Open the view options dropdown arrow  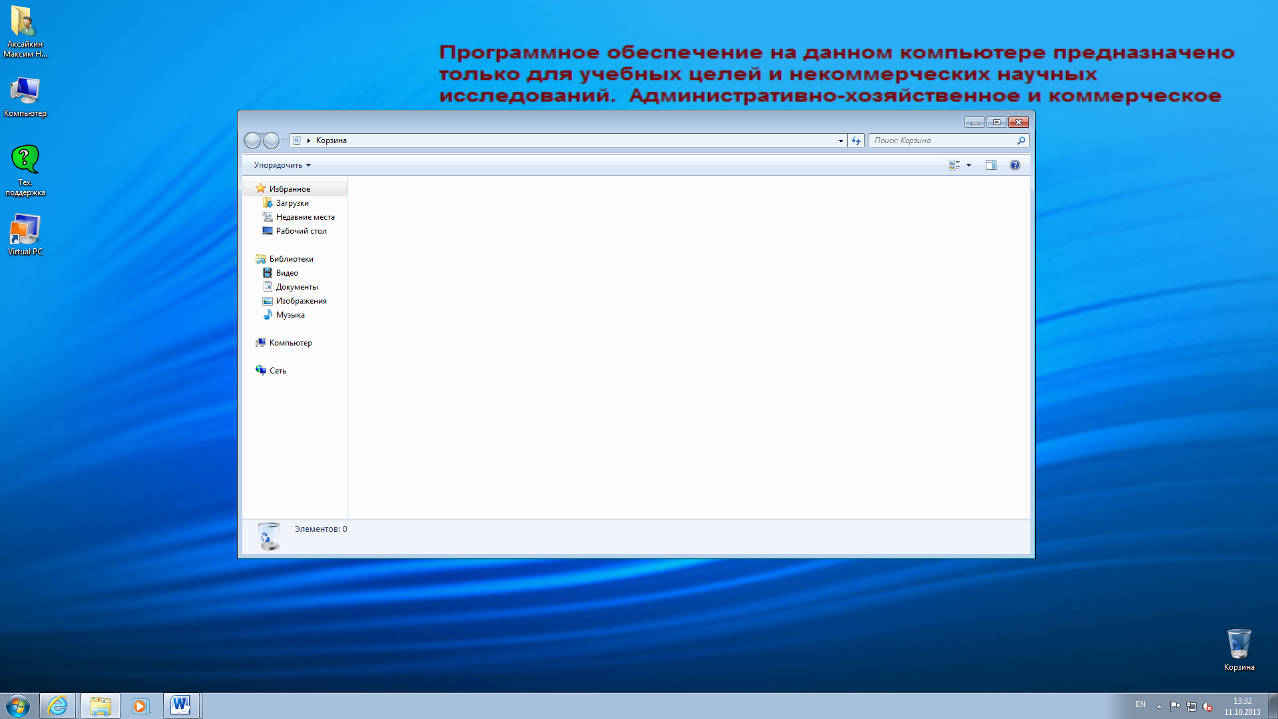968,165
